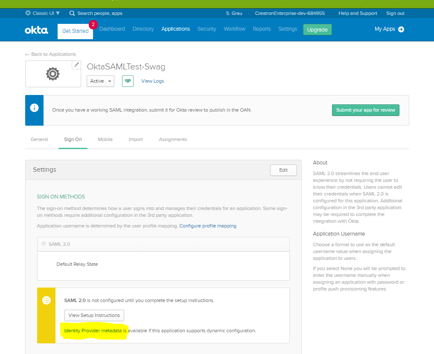Select the SAML 2.0 radio button
This screenshot has height=354, width=434.
click(x=44, y=244)
